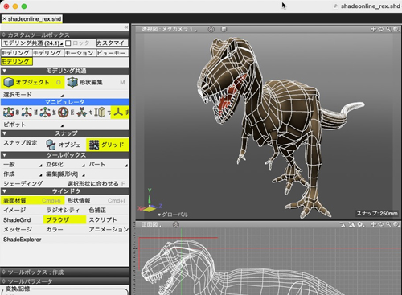Toggle the グリッド grid snap button

tap(108, 145)
